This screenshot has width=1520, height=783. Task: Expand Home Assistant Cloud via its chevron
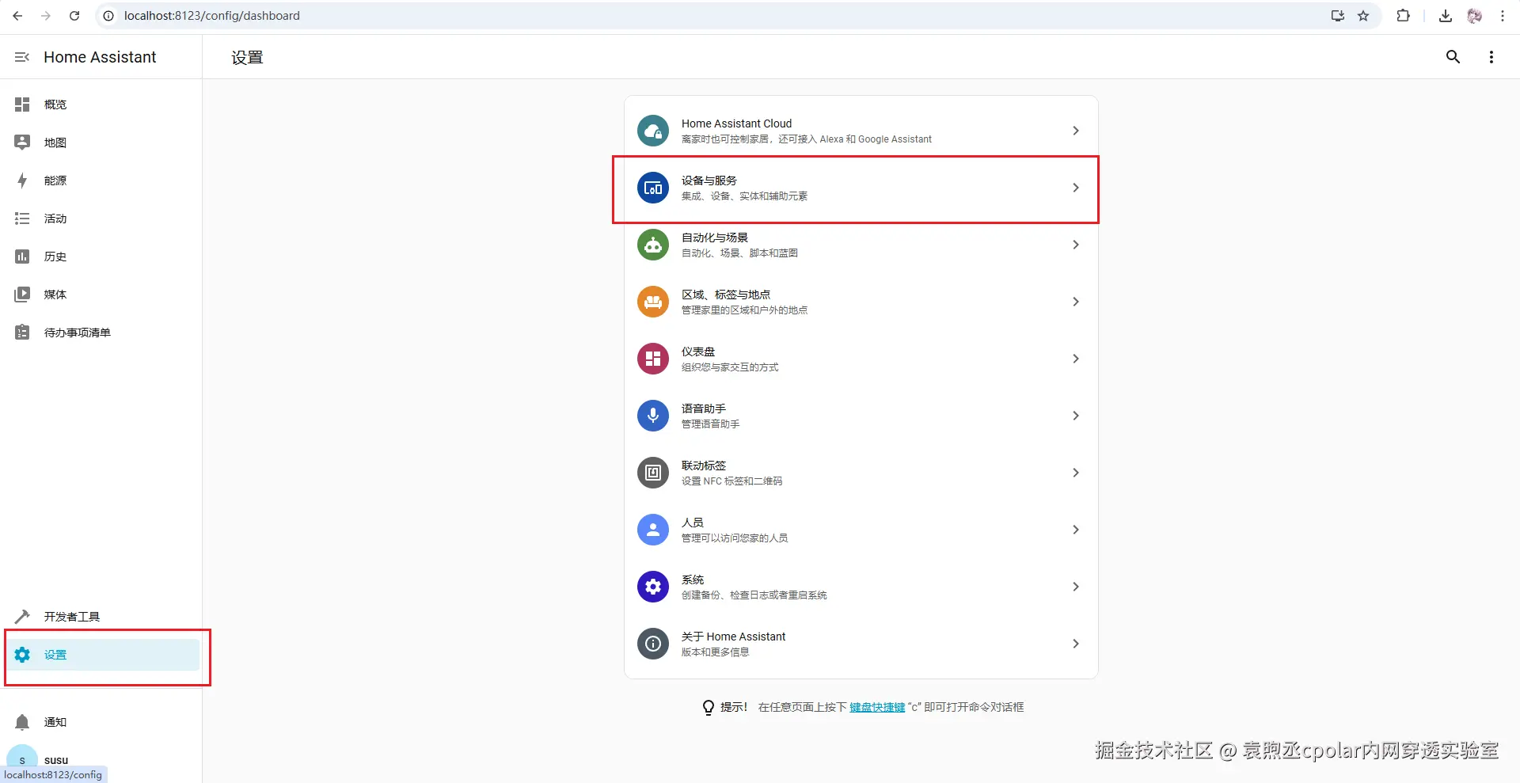1075,131
